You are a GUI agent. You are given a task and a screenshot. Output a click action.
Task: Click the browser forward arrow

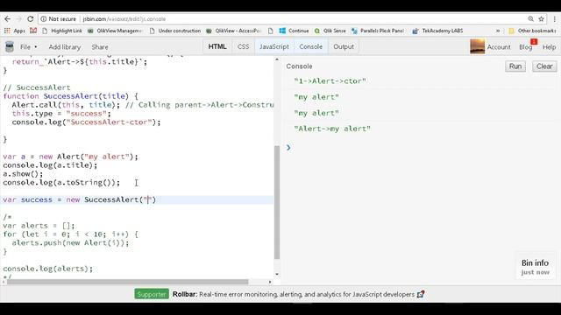pyautogui.click(x=19, y=19)
